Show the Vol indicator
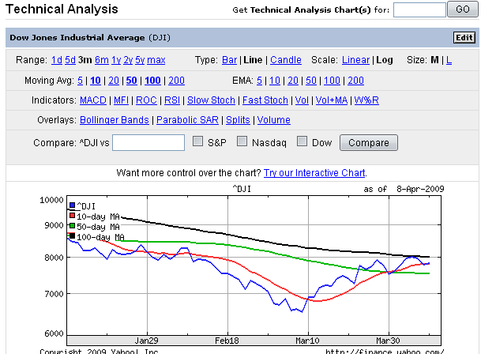 302,100
